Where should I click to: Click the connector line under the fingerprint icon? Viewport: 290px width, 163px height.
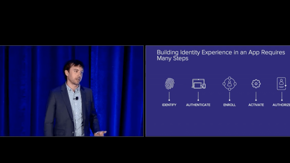169,96
